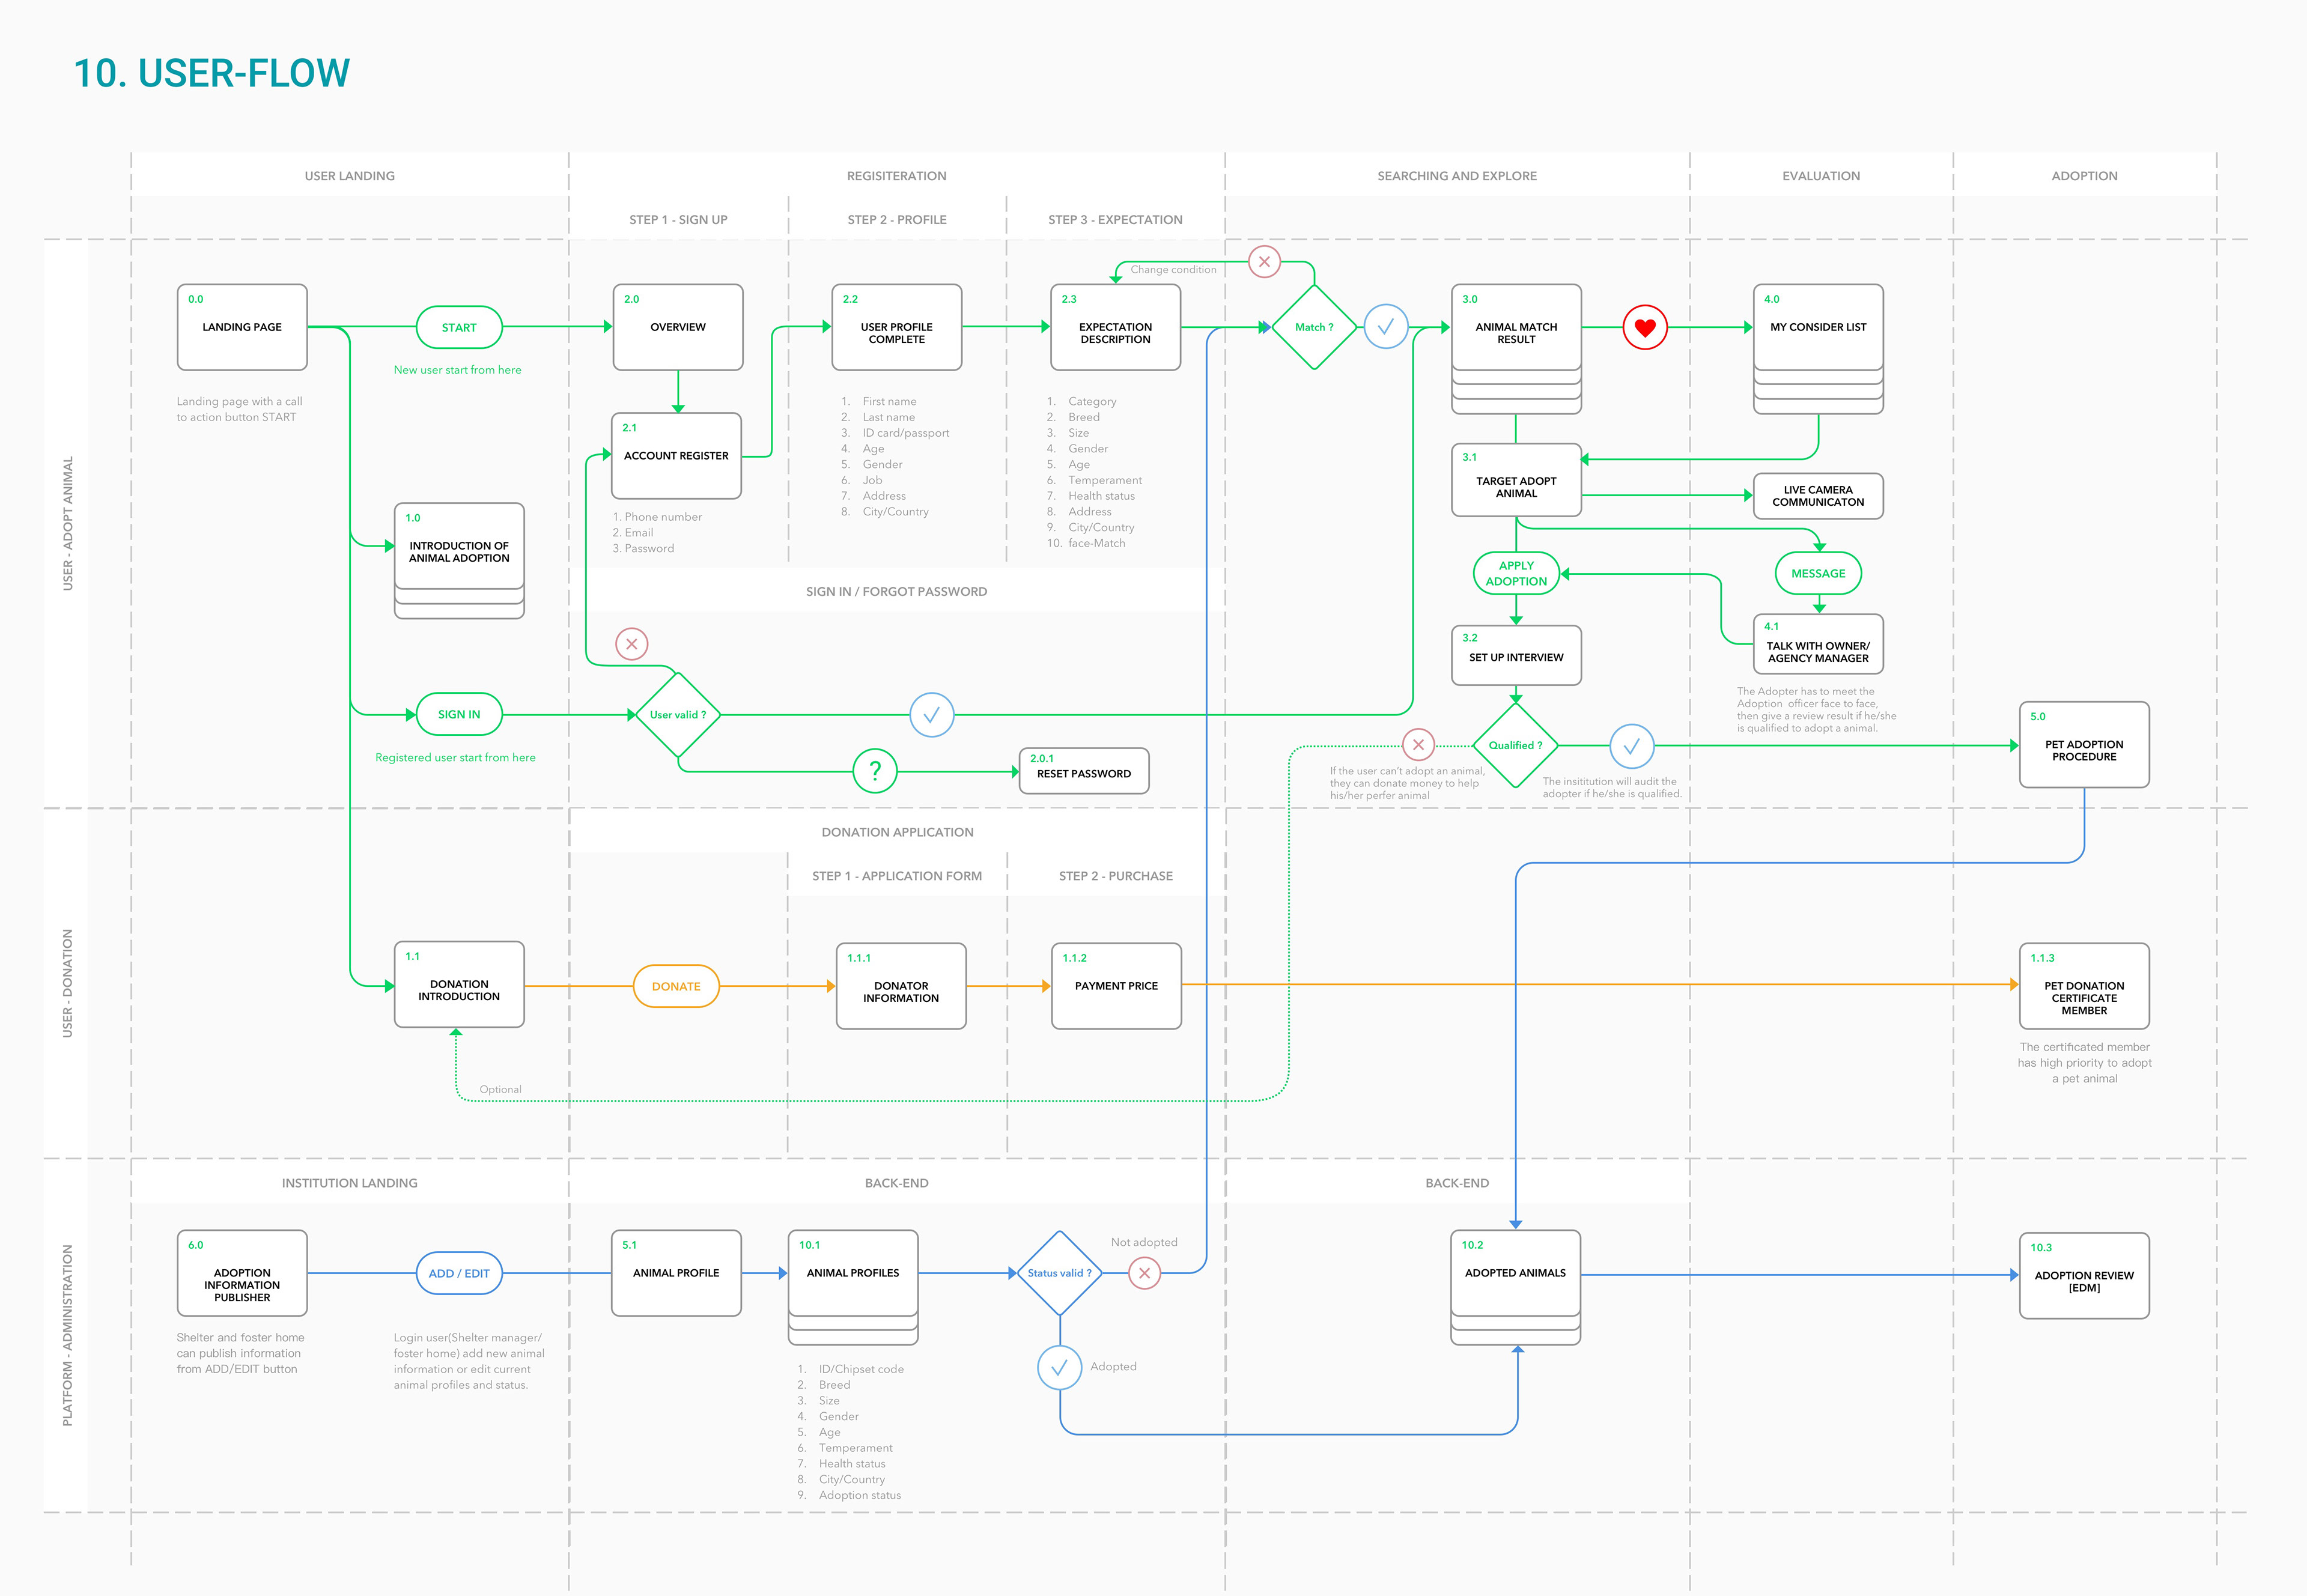2307x1596 pixels.
Task: Click the red X left of Qualified diamond
Action: point(1418,745)
